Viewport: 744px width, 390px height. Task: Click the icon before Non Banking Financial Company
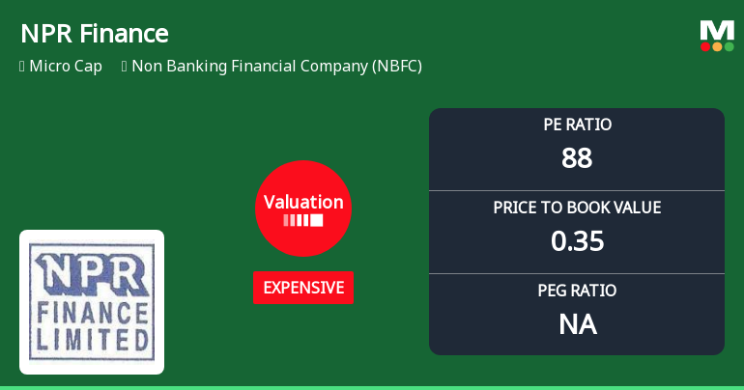pyautogui.click(x=125, y=67)
